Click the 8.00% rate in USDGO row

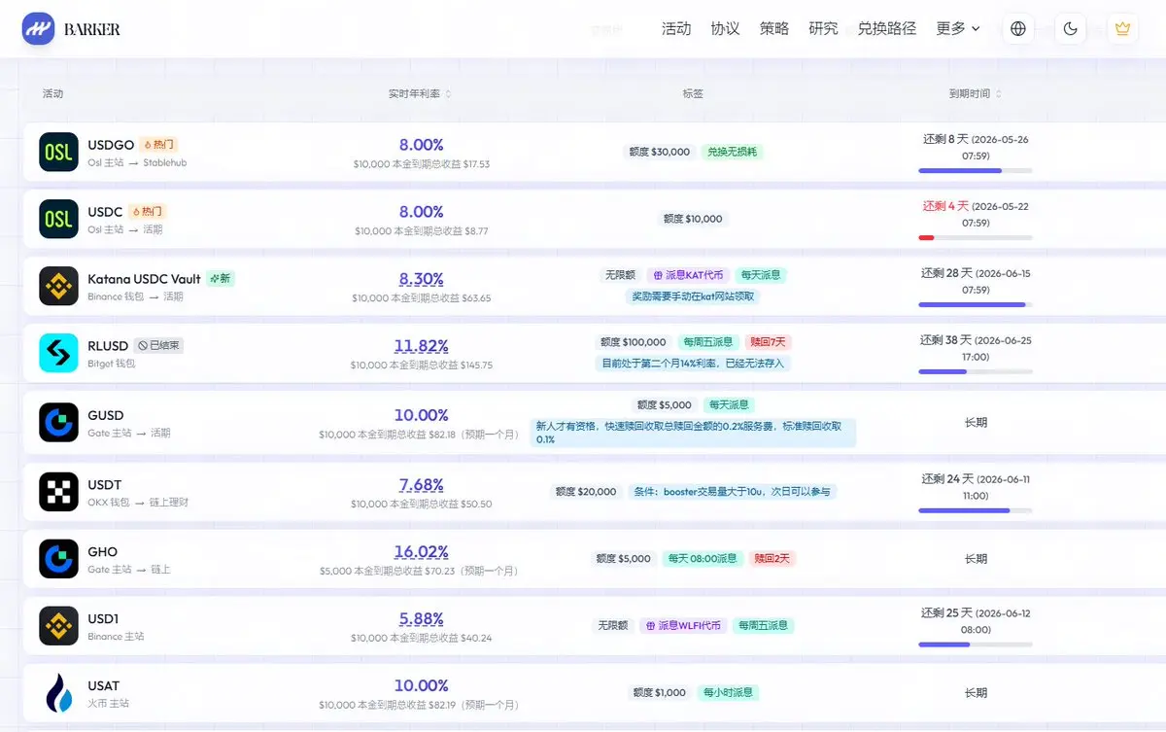click(421, 144)
